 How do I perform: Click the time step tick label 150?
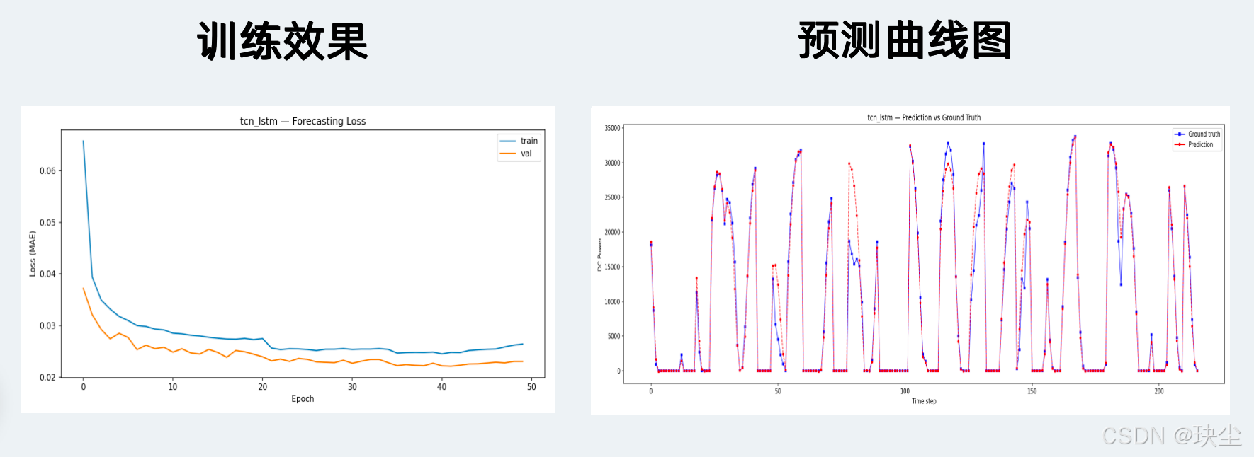pyautogui.click(x=1032, y=391)
